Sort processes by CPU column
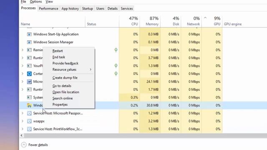Screen dimensions: 267x150 click(x=129, y=21)
